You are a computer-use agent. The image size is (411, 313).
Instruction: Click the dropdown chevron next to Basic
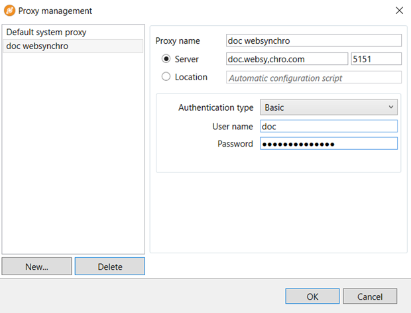(391, 107)
